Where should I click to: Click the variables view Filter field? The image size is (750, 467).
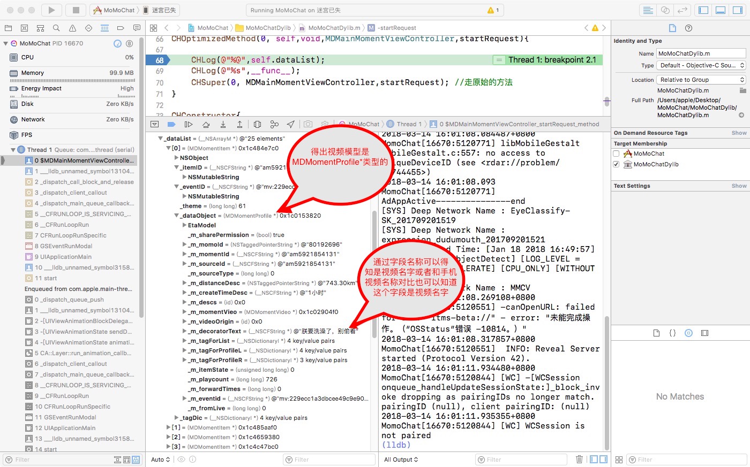[x=329, y=460]
